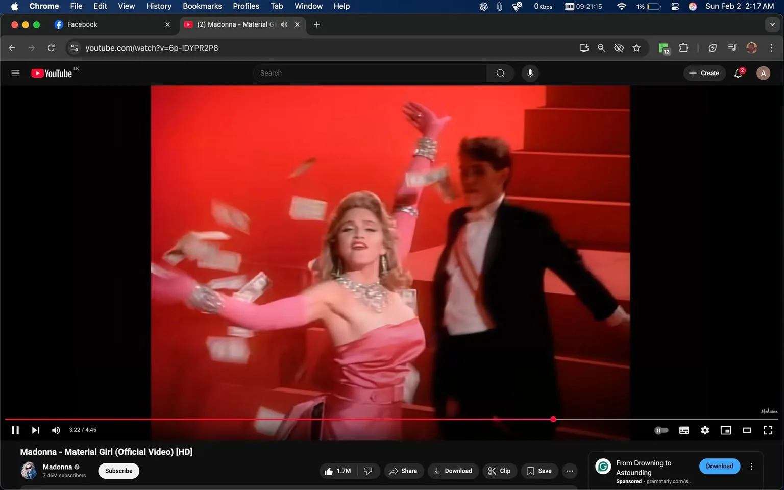784x490 pixels.
Task: Open the miniplayer view
Action: 726,430
